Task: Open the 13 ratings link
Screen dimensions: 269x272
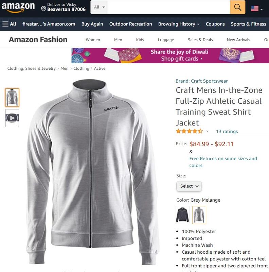Action: 227,132
